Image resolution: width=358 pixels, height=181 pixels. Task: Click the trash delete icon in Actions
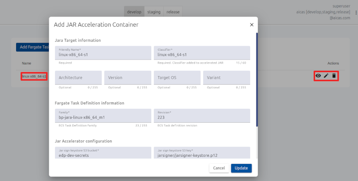pyautogui.click(x=334, y=76)
